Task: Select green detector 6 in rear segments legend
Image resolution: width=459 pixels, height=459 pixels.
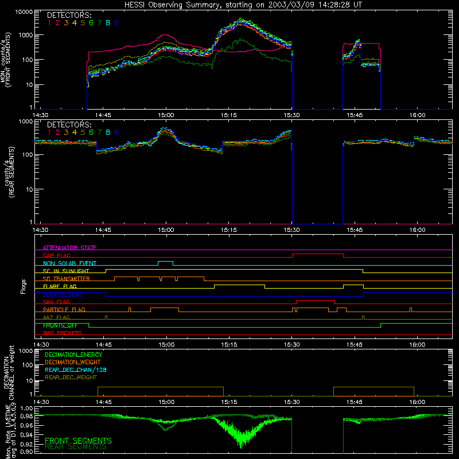Action: (91, 133)
